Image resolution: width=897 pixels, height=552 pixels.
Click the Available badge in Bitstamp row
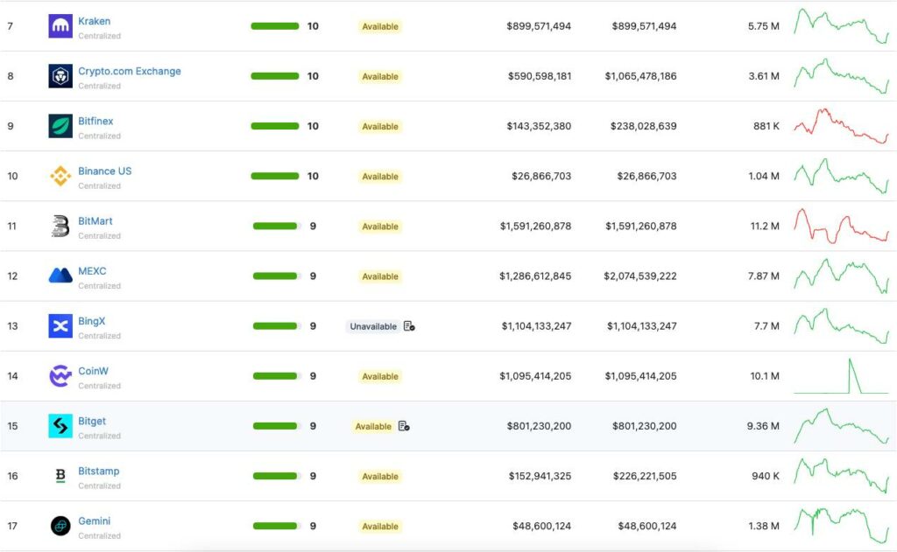(380, 477)
